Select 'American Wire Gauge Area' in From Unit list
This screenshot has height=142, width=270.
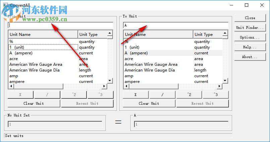[x=58, y=64]
